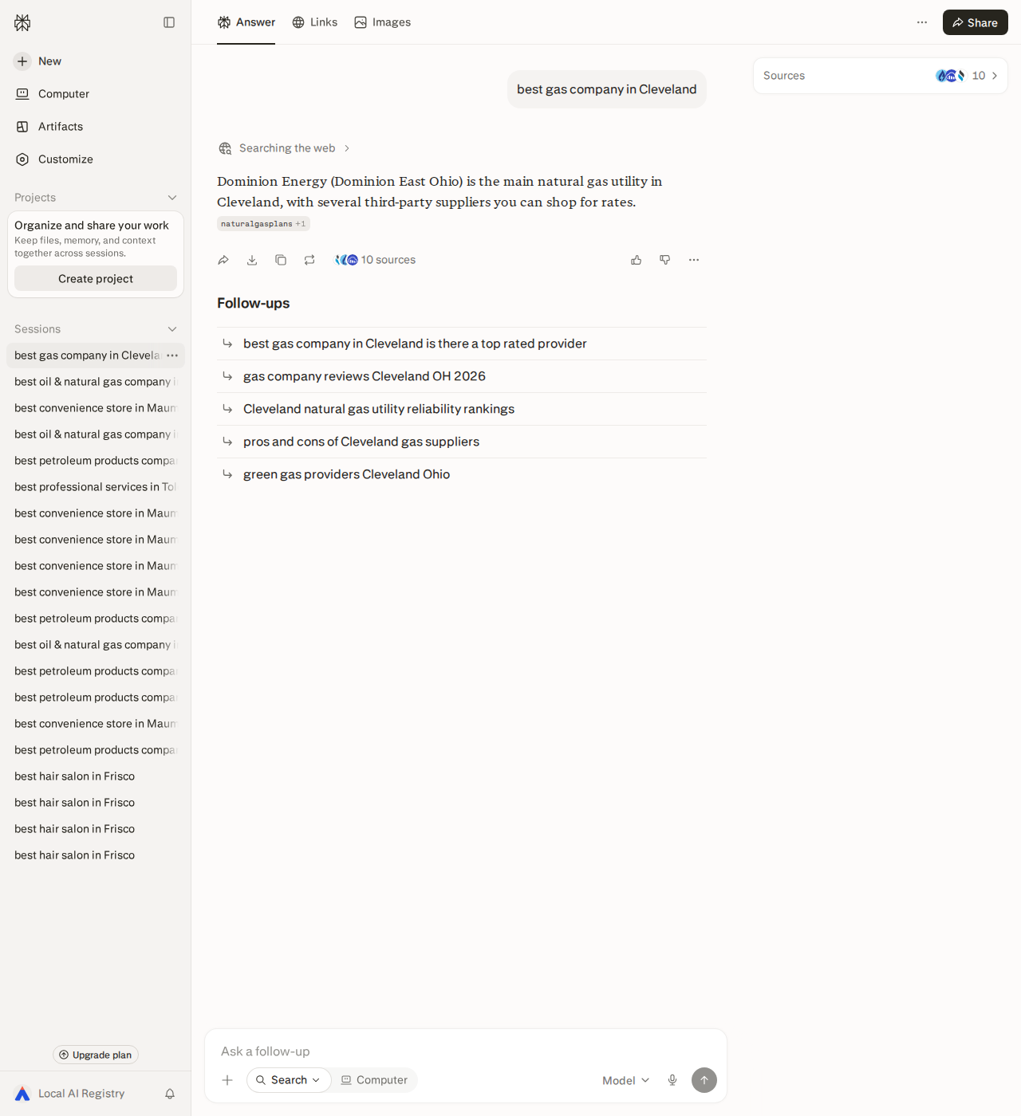The width and height of the screenshot is (1021, 1116).
Task: Focus the Ask a follow-up input field
Action: pyautogui.click(x=466, y=1051)
